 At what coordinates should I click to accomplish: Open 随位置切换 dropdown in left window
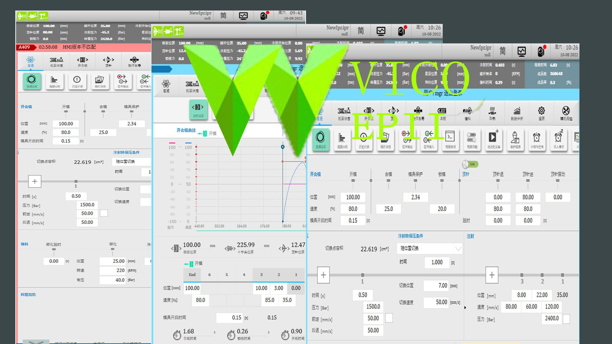(132, 161)
